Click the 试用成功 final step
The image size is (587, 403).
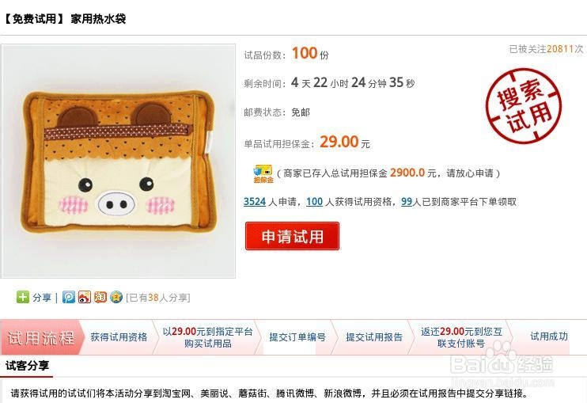tap(549, 336)
